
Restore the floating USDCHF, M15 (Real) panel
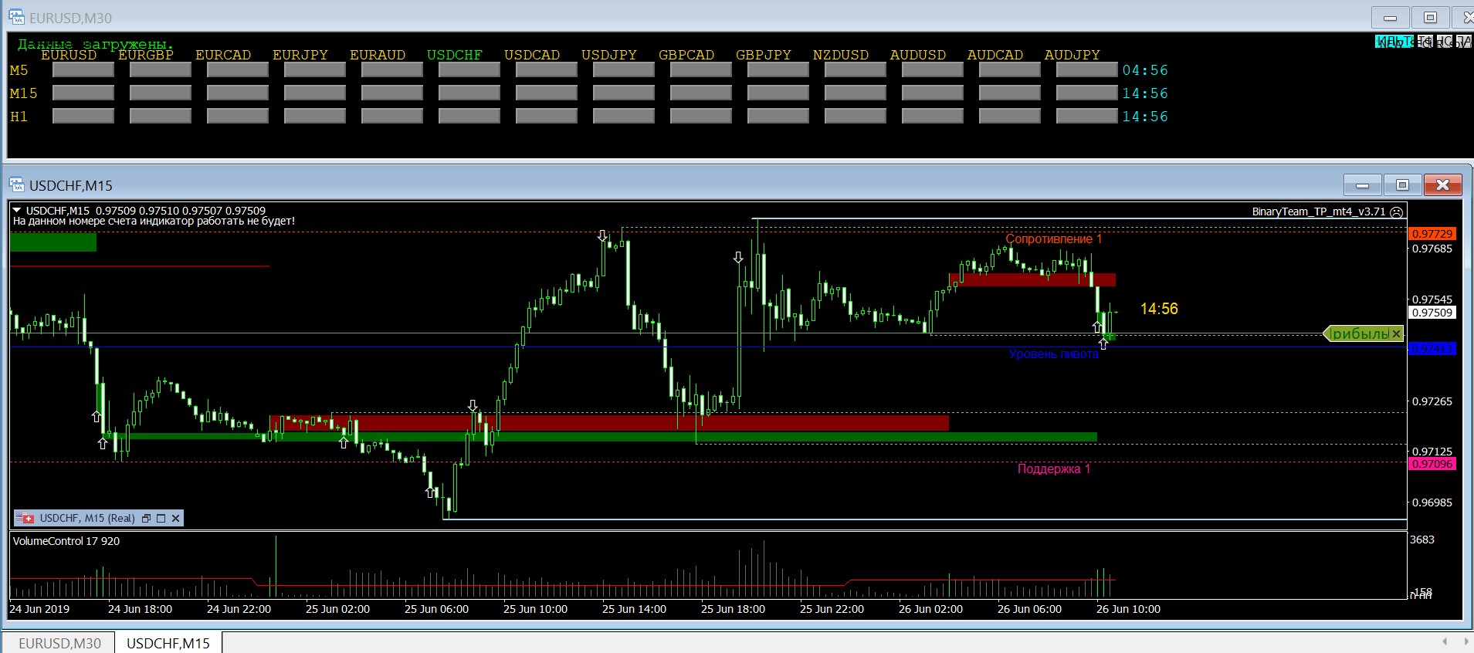(146, 519)
